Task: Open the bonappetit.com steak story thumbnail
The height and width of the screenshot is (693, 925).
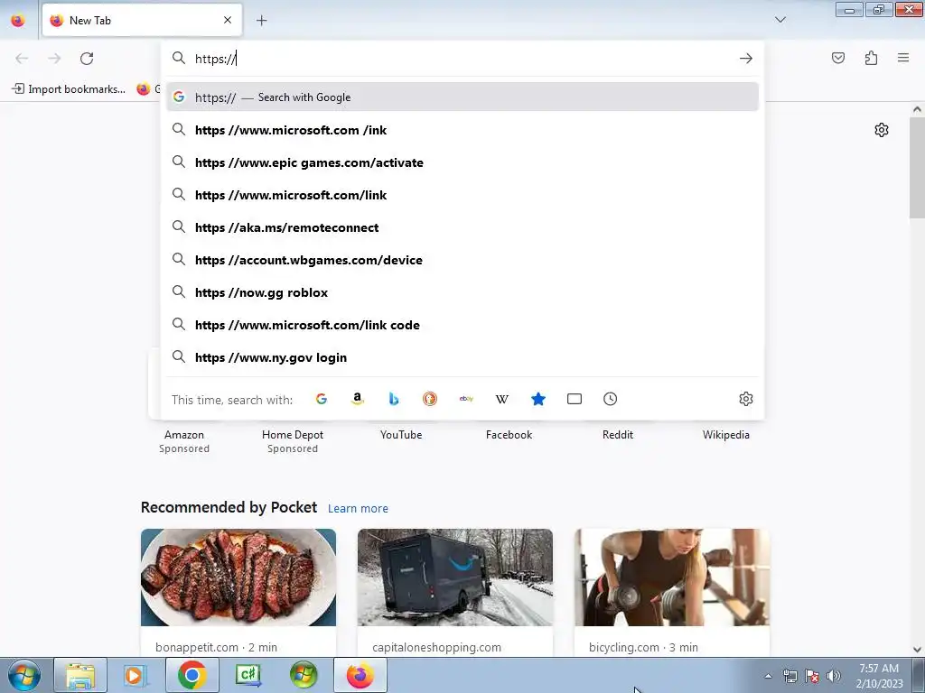Action: pos(238,577)
